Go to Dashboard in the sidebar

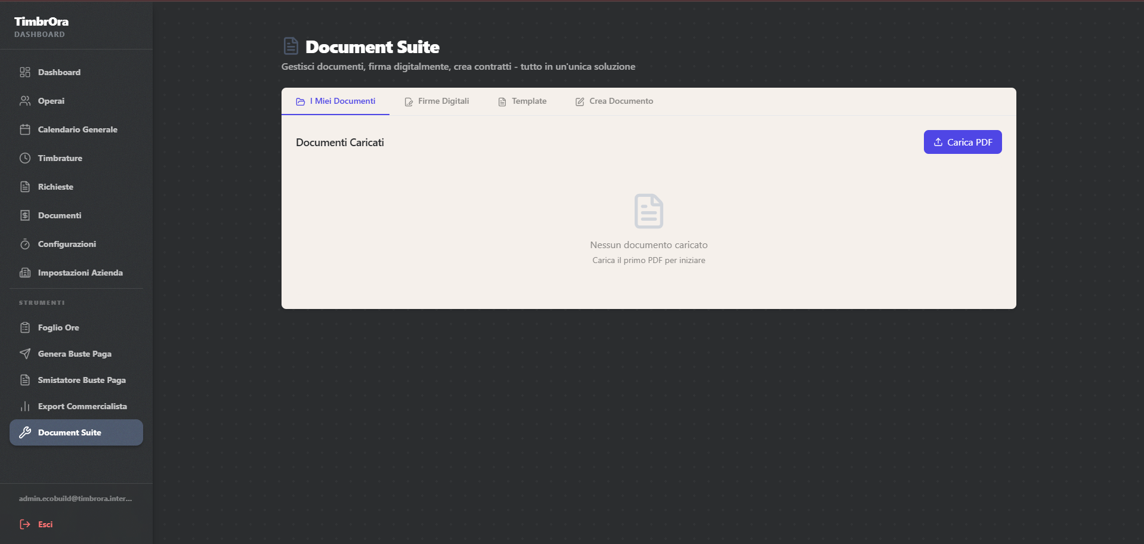coord(76,72)
